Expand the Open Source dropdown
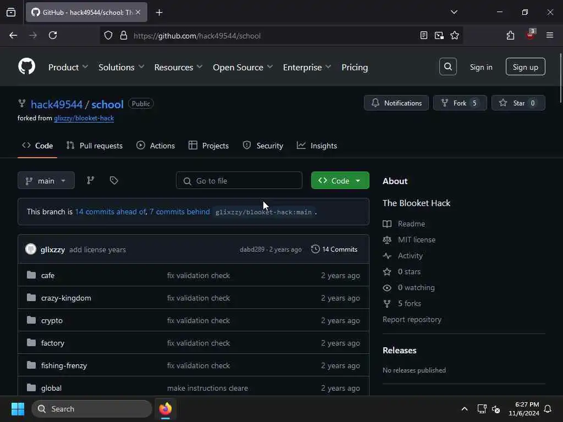 click(x=242, y=67)
